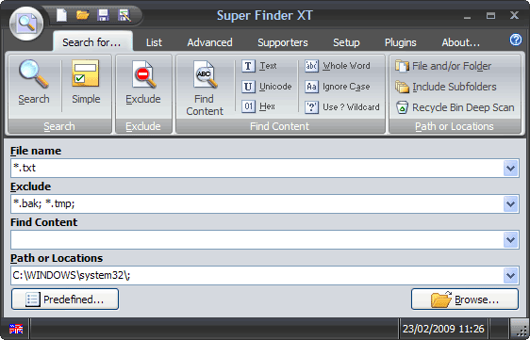Click the Search magnifier icon in ribbon
The height and width of the screenshot is (340, 530).
click(x=34, y=74)
